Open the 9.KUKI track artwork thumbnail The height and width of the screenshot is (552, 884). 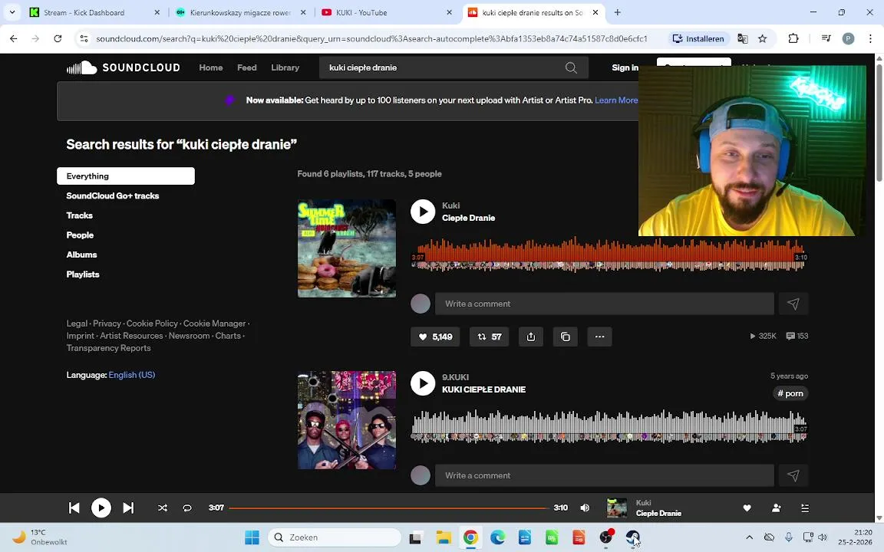(347, 420)
